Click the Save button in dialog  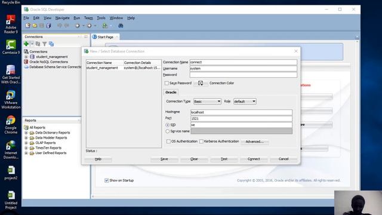164,159
